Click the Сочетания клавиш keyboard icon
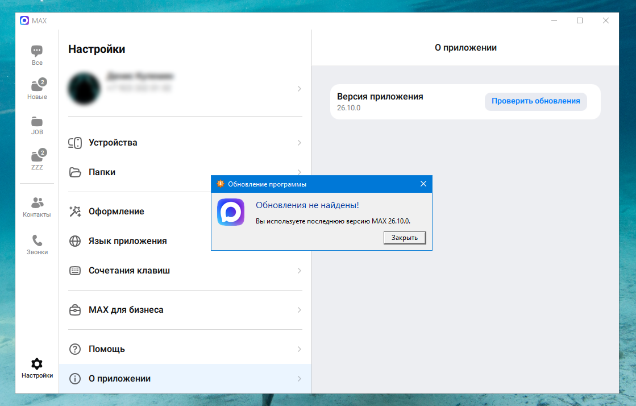636x406 pixels. tap(75, 271)
